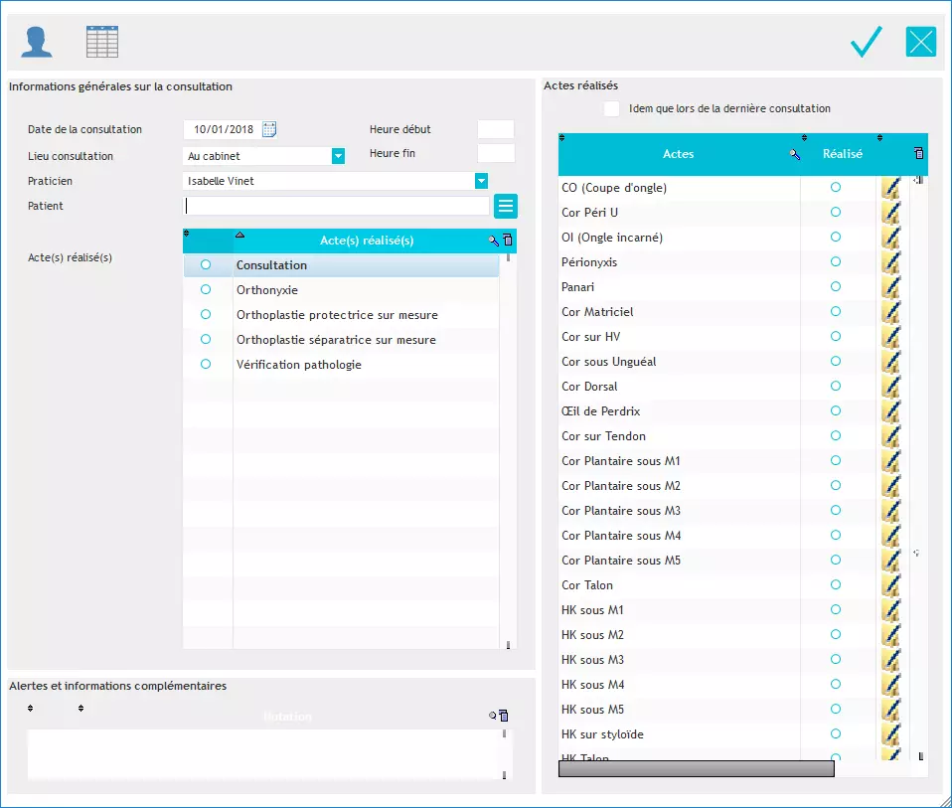Click the Réalisé column header
The image size is (952, 808).
coord(842,154)
